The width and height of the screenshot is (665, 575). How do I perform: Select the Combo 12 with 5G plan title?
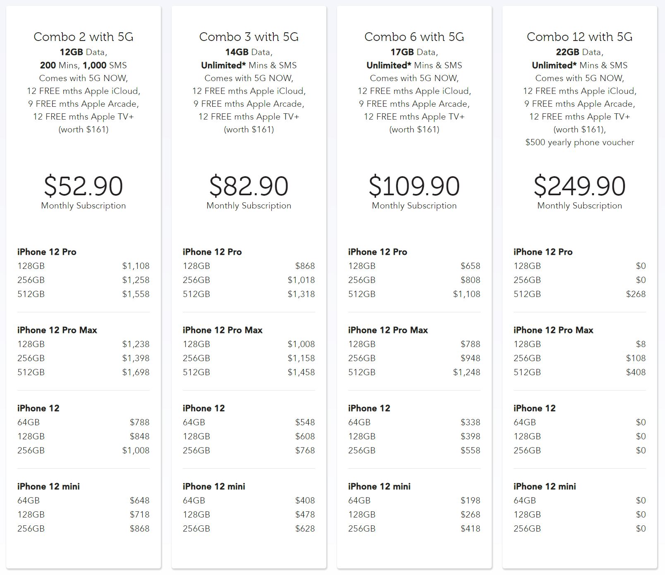[580, 37]
